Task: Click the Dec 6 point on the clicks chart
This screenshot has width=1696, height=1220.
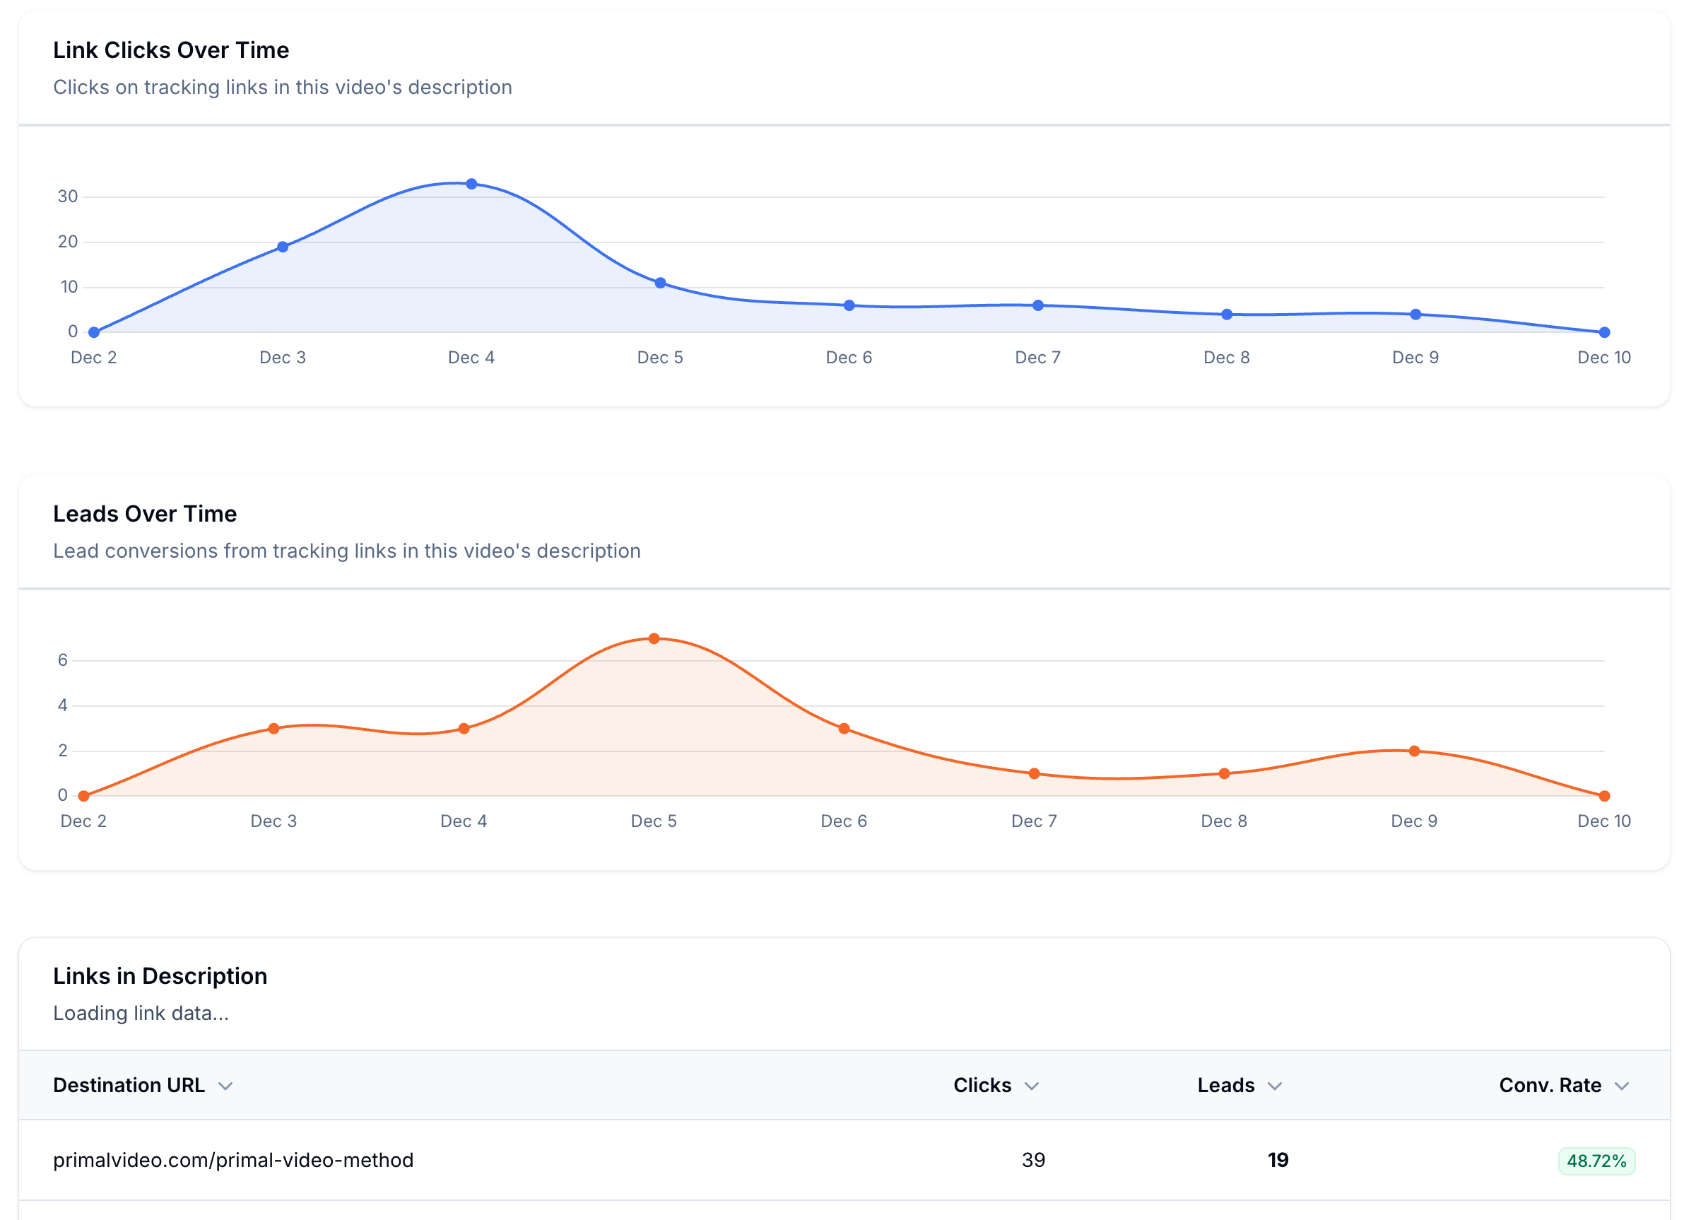Action: [x=849, y=305]
